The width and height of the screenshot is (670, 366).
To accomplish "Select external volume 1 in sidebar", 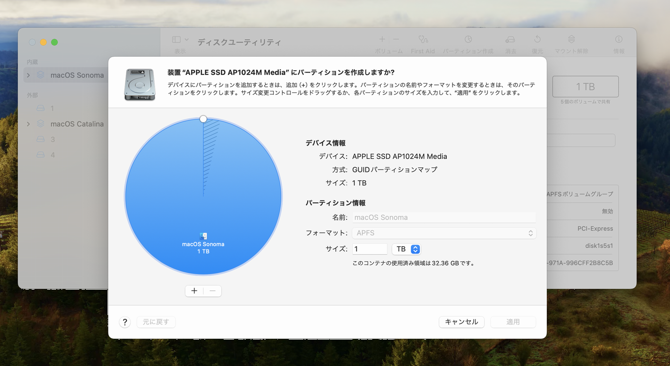I will (x=52, y=108).
